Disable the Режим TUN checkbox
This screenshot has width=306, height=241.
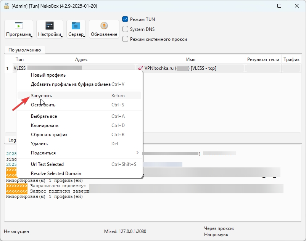[125, 19]
